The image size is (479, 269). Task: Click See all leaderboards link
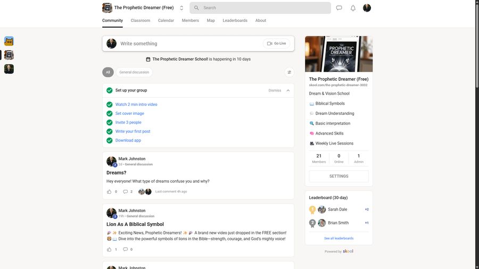(339, 239)
